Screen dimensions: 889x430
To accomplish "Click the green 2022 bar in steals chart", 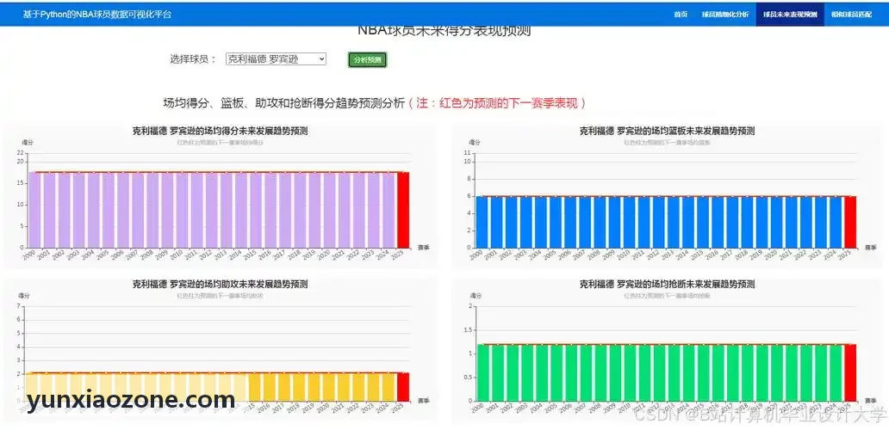I will pos(806,373).
